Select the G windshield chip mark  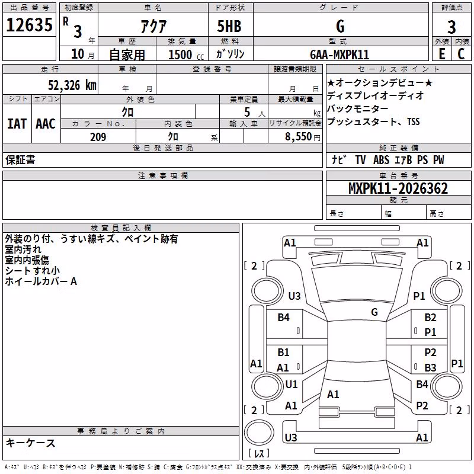tap(374, 312)
